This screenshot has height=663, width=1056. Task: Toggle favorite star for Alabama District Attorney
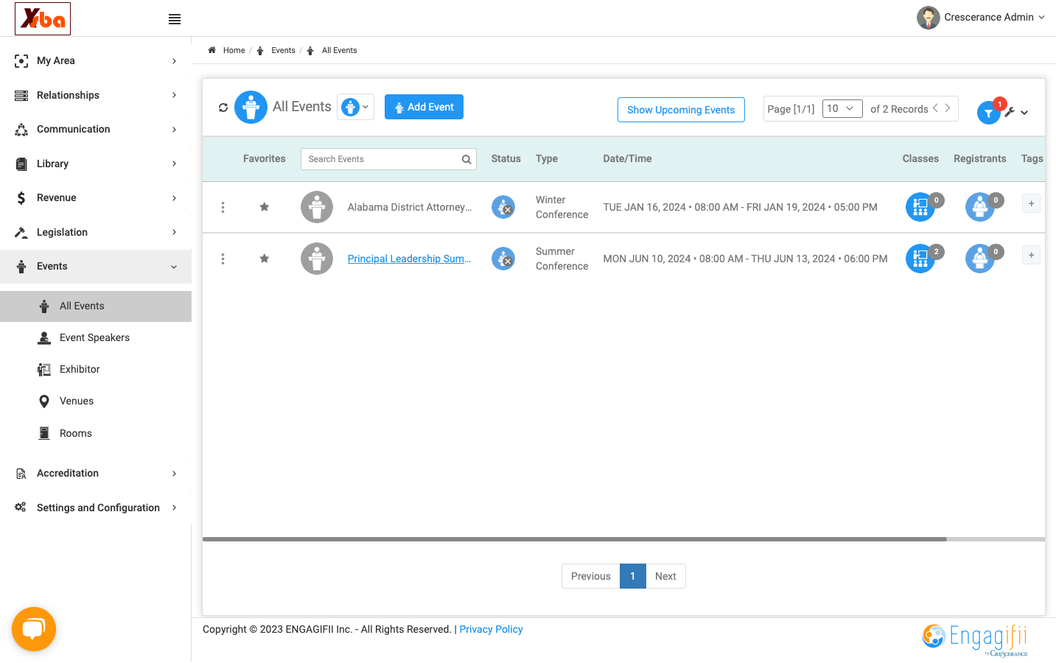(x=264, y=207)
